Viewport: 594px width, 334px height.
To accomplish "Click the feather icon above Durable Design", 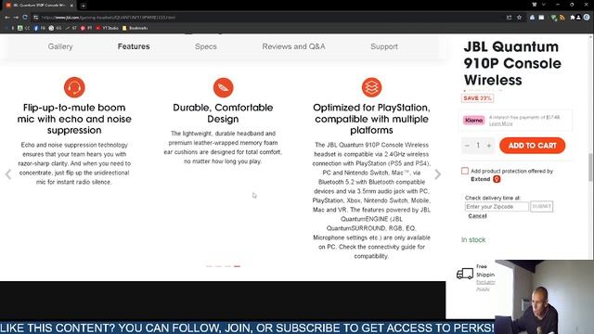I will (223, 87).
